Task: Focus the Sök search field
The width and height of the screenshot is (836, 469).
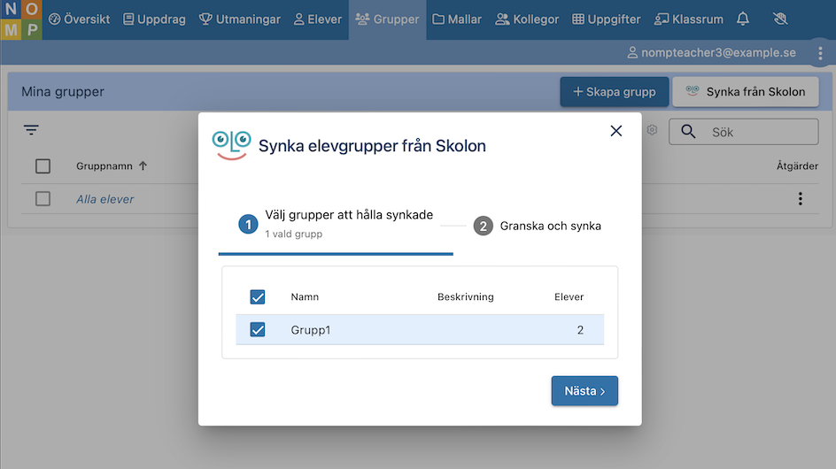Action: click(x=743, y=132)
